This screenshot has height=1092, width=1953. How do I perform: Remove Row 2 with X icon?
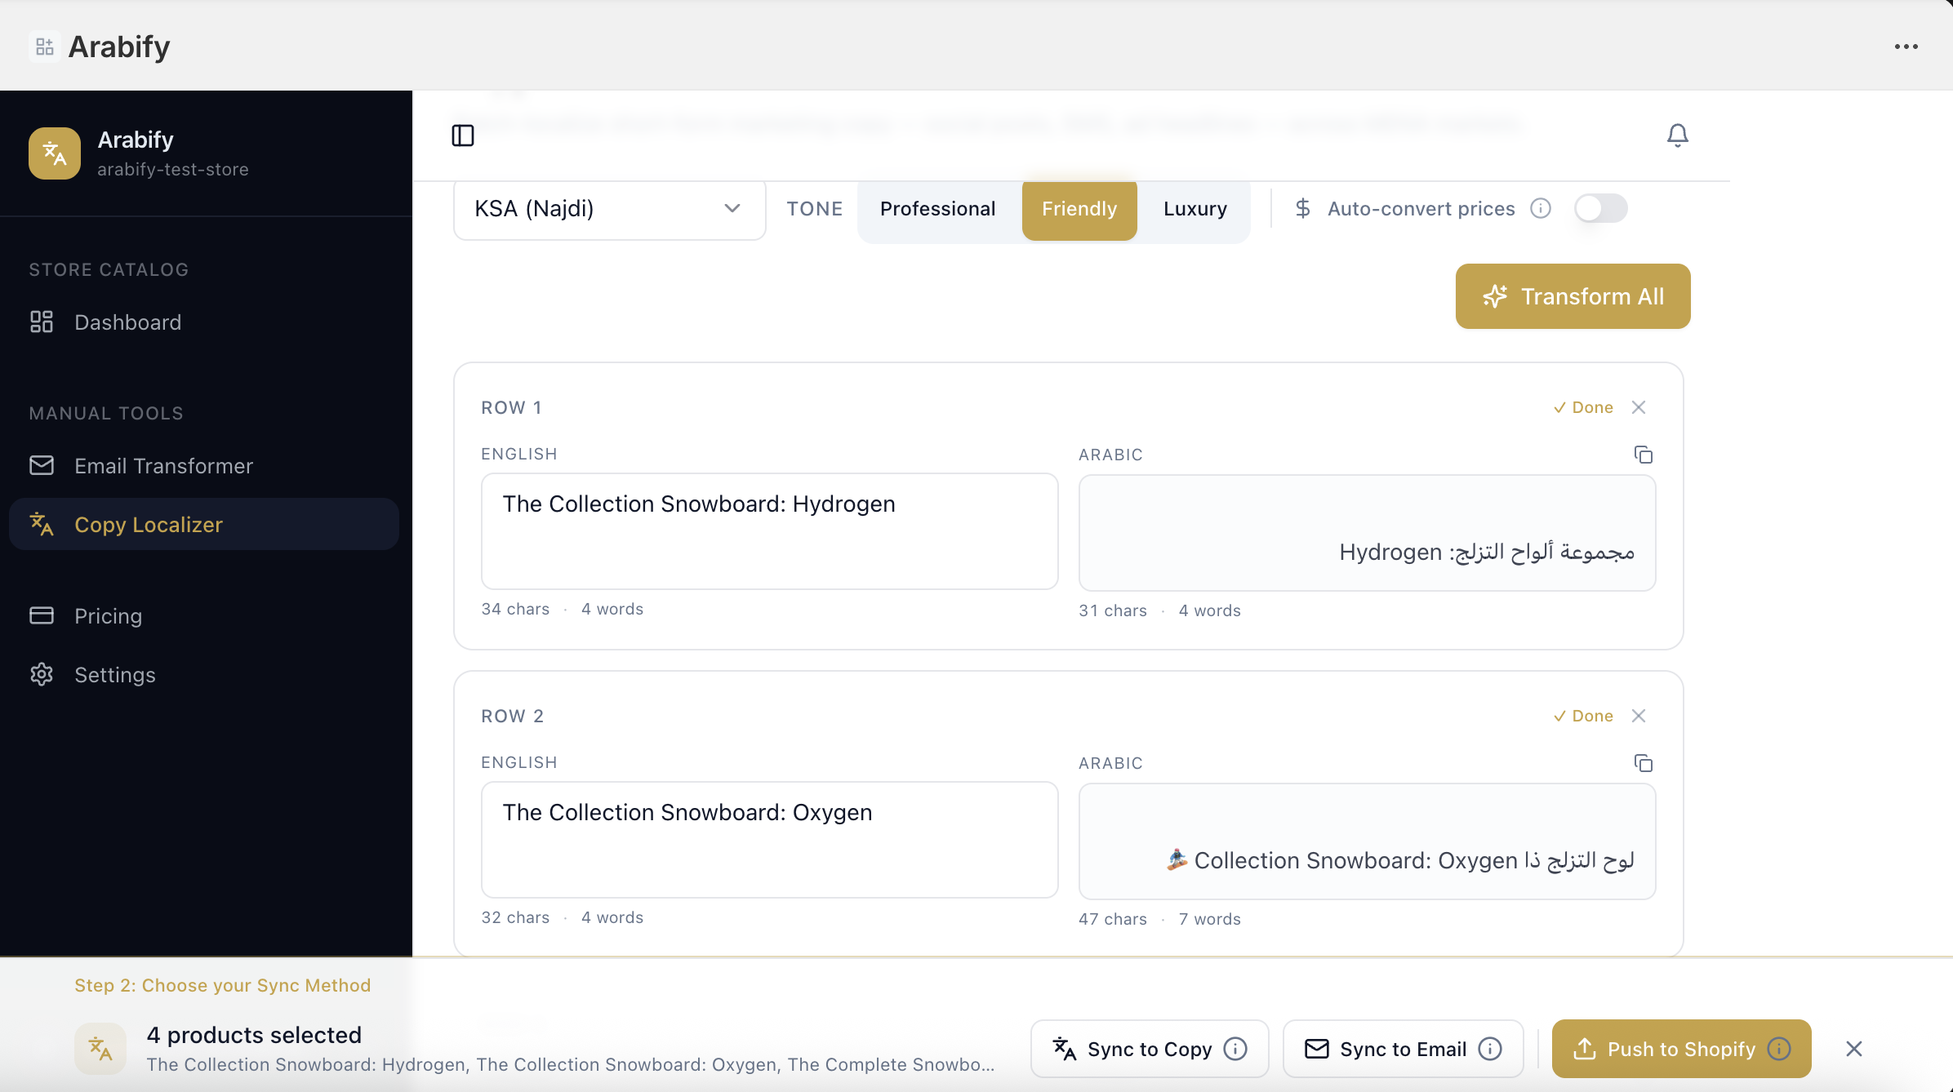[x=1638, y=716]
